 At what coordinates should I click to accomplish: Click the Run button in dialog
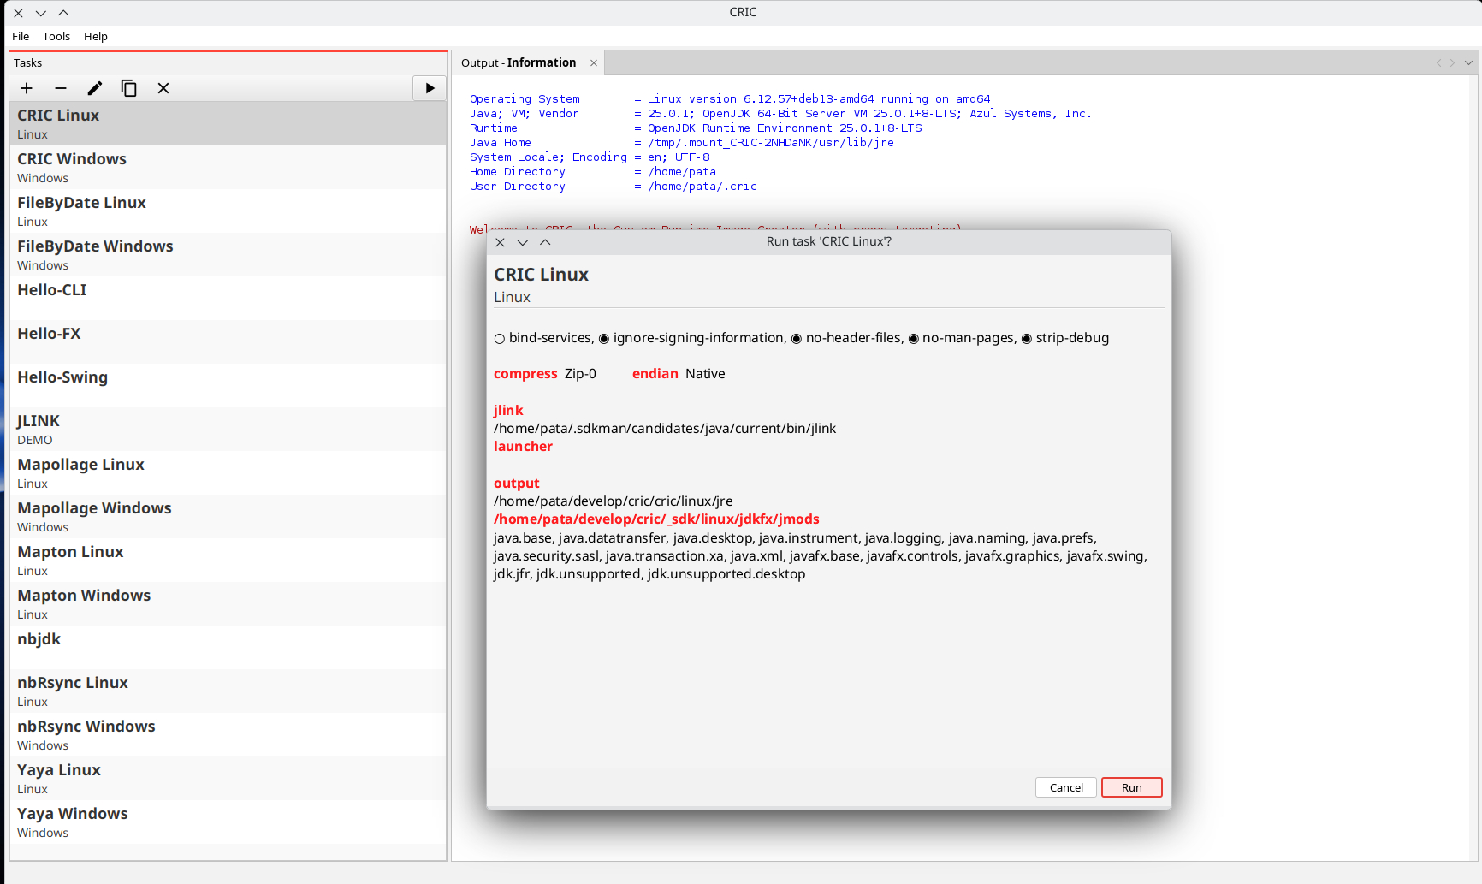1131,787
